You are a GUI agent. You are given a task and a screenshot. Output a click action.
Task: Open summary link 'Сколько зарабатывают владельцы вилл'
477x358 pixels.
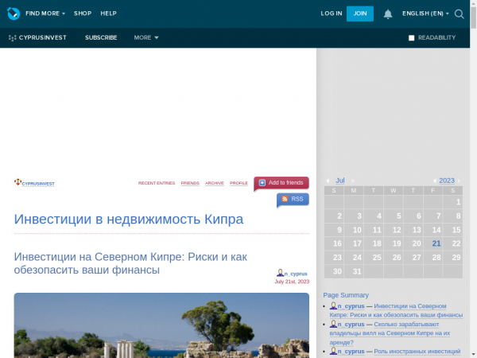coord(390,333)
